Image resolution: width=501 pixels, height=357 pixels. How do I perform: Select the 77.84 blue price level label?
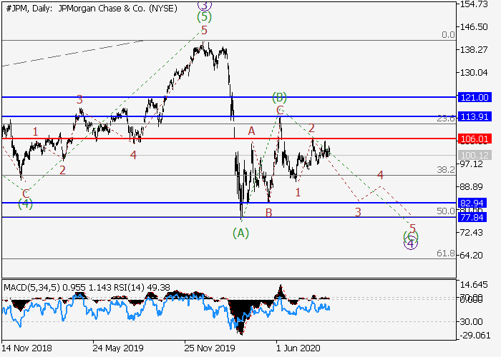pos(474,217)
